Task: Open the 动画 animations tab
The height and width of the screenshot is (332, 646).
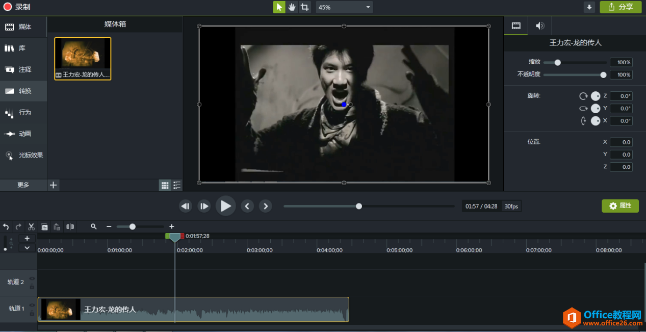Action: 23,134
